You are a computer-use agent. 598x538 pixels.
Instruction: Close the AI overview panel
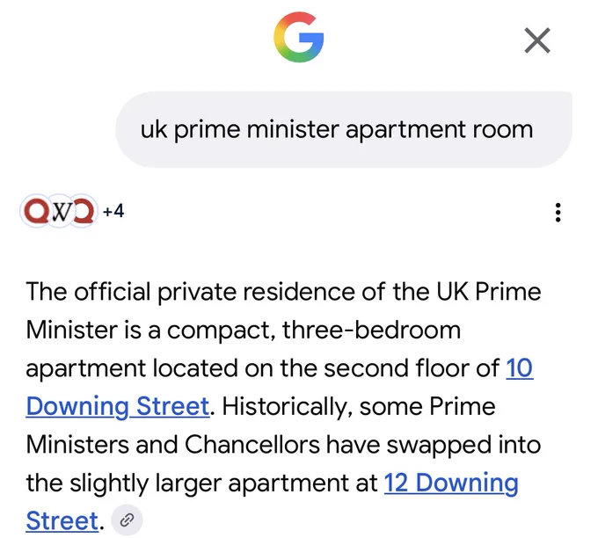(537, 40)
